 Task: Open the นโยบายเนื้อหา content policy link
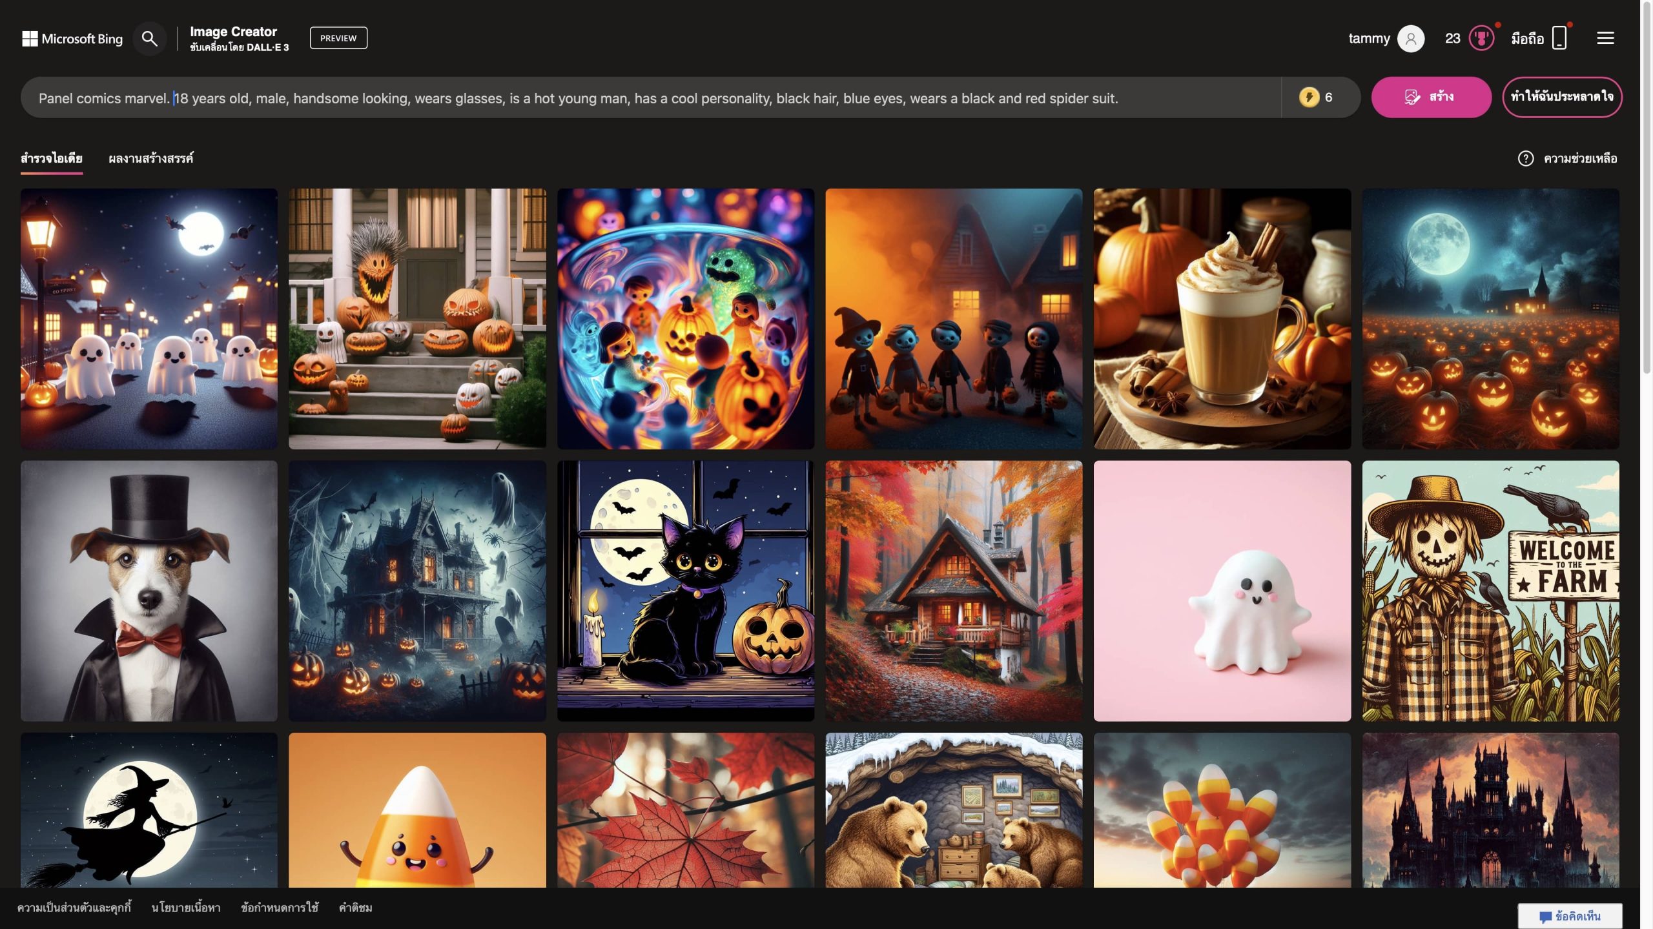pyautogui.click(x=186, y=908)
